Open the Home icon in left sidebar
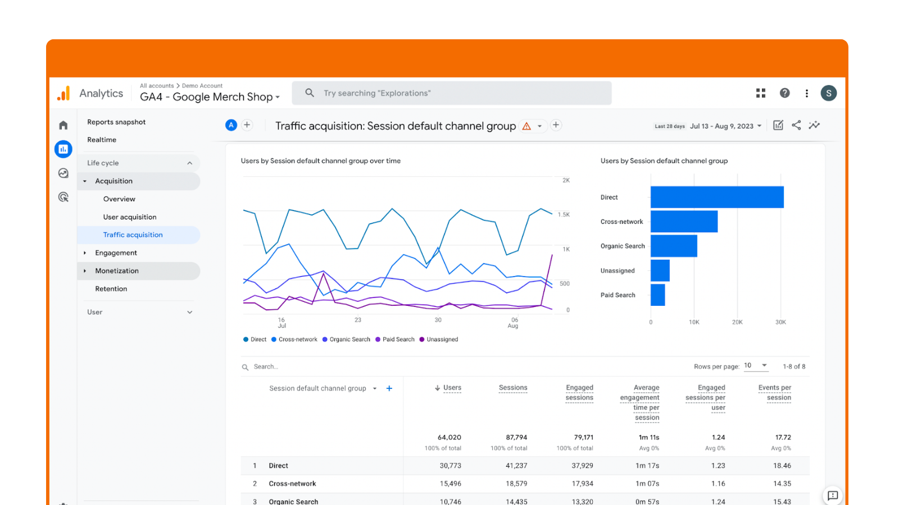Screen dimensions: 899x505 (63, 125)
